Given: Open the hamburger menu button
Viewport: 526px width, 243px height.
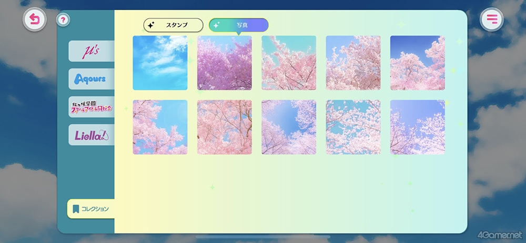Looking at the screenshot, I should point(491,19).
